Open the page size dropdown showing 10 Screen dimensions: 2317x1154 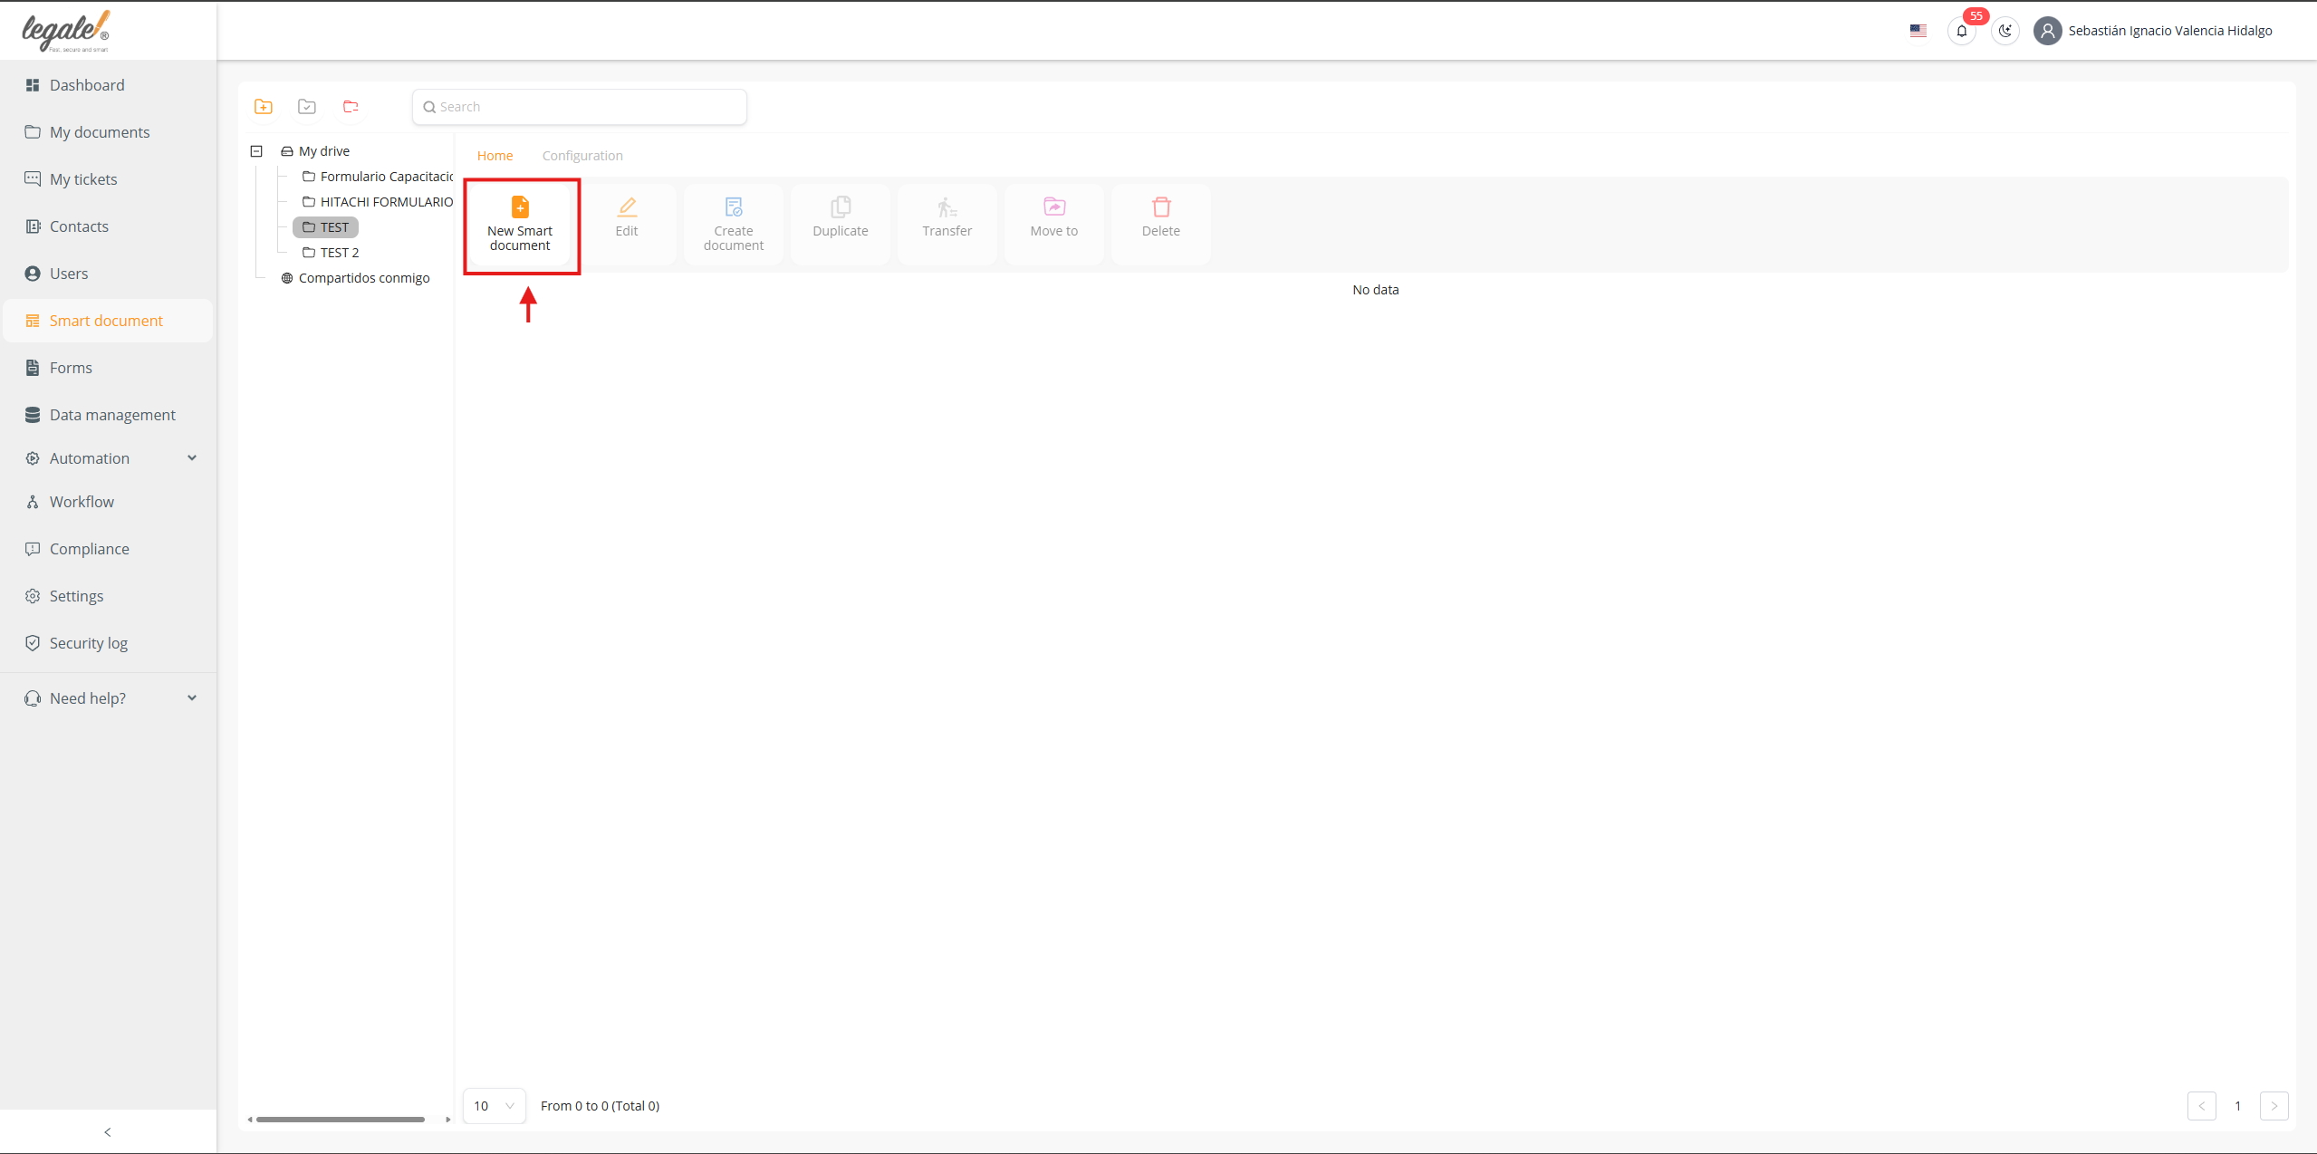[494, 1106]
